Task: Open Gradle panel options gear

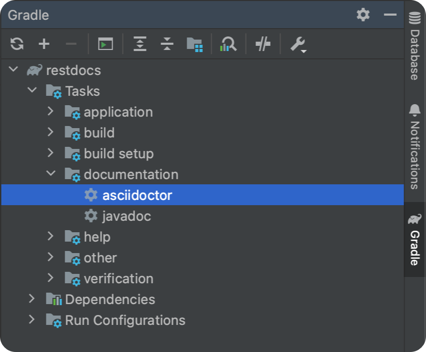Action: pos(363,15)
